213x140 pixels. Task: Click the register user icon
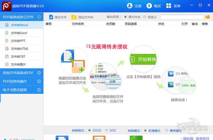[130, 6]
